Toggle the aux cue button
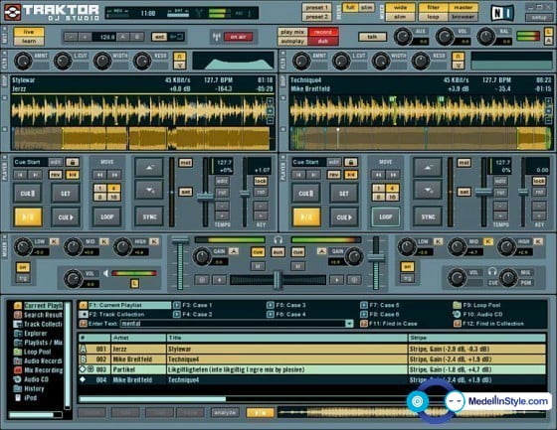 tap(278, 252)
